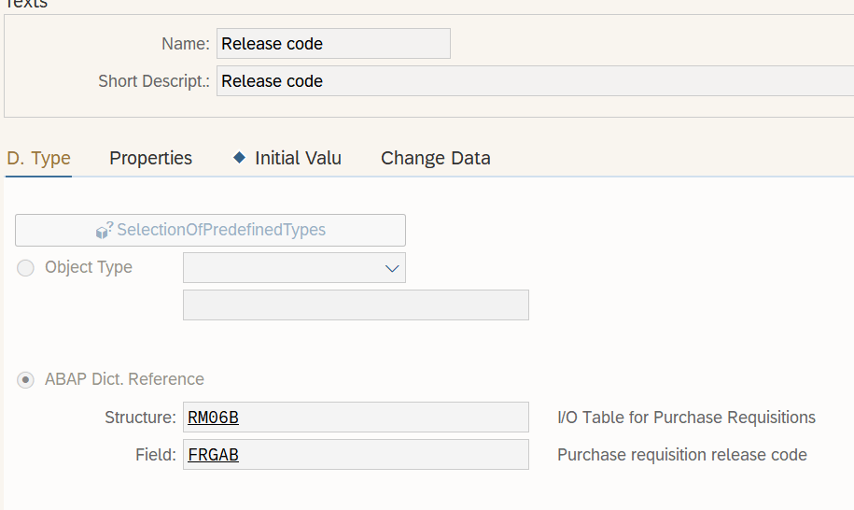Click the diamond icon on Initial Valu tab
Viewport: 854px width, 510px height.
pos(240,158)
